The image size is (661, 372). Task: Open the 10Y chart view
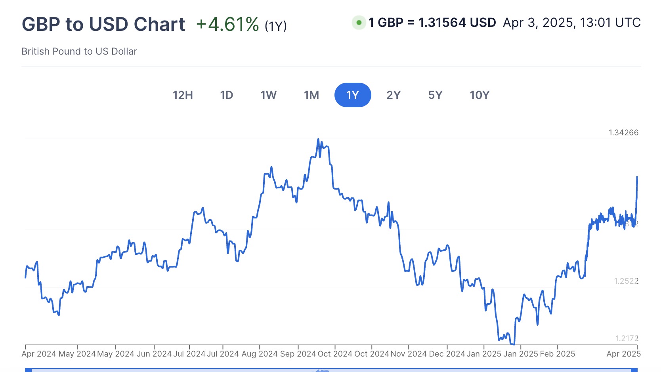[479, 95]
